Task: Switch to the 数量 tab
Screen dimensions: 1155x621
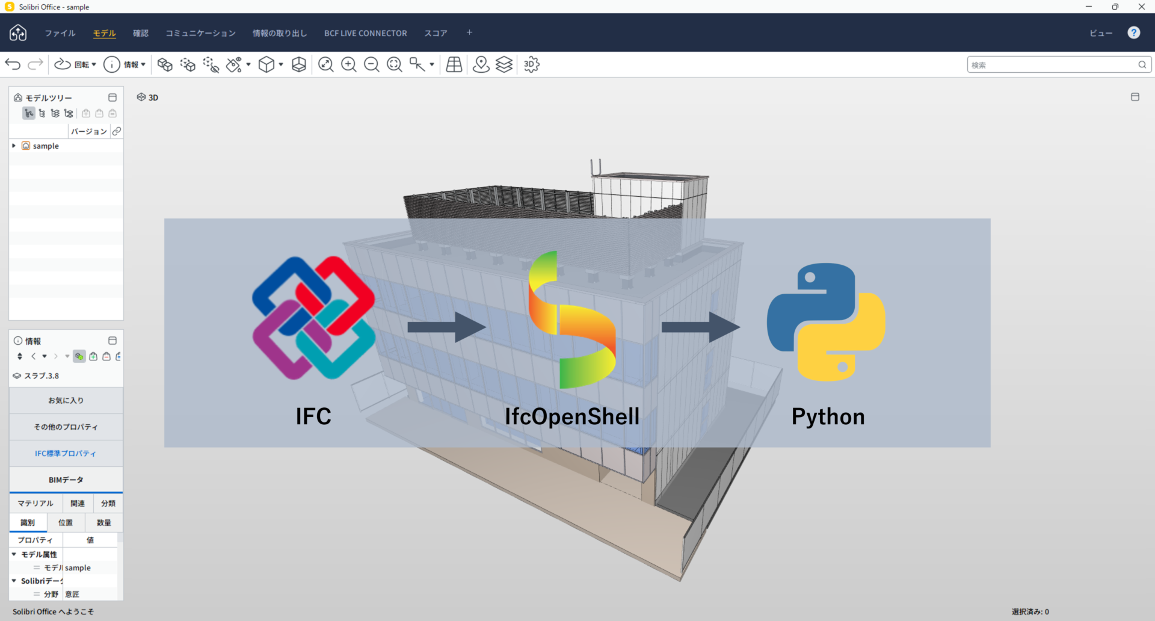Action: (x=103, y=522)
